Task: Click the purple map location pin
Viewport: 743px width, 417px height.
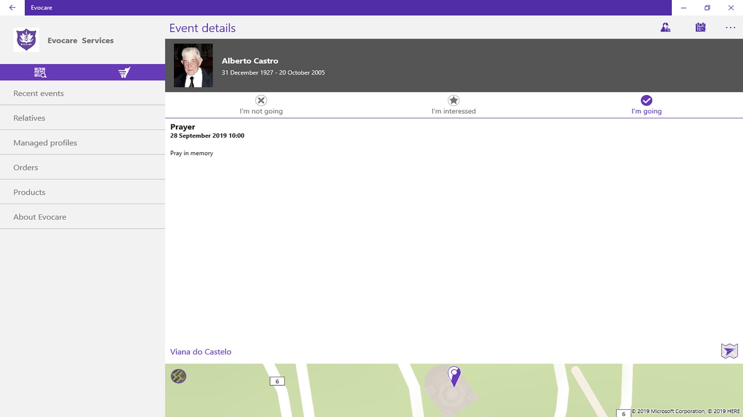Action: click(454, 375)
